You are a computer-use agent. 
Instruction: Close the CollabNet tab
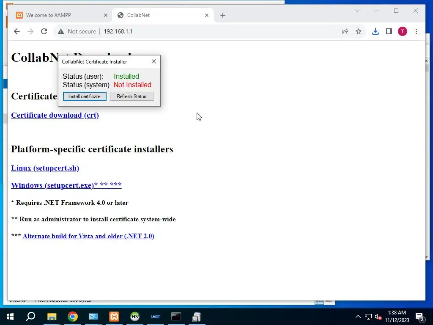pos(206,15)
